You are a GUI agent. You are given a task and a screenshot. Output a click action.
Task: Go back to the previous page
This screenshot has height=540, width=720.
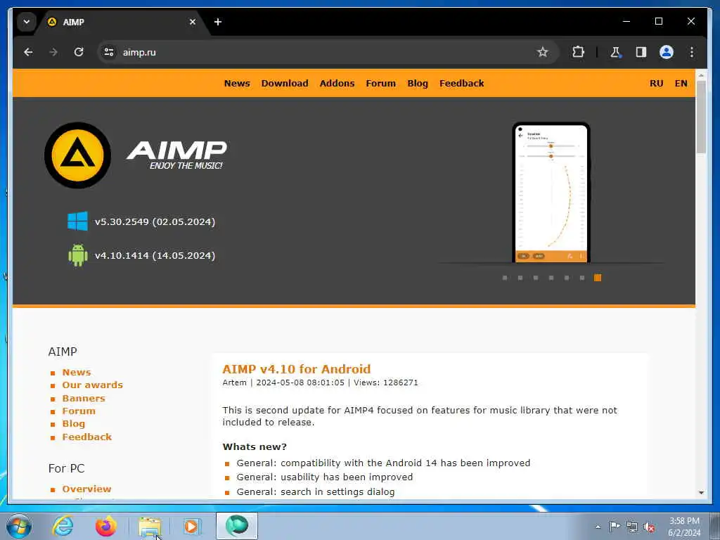point(28,52)
